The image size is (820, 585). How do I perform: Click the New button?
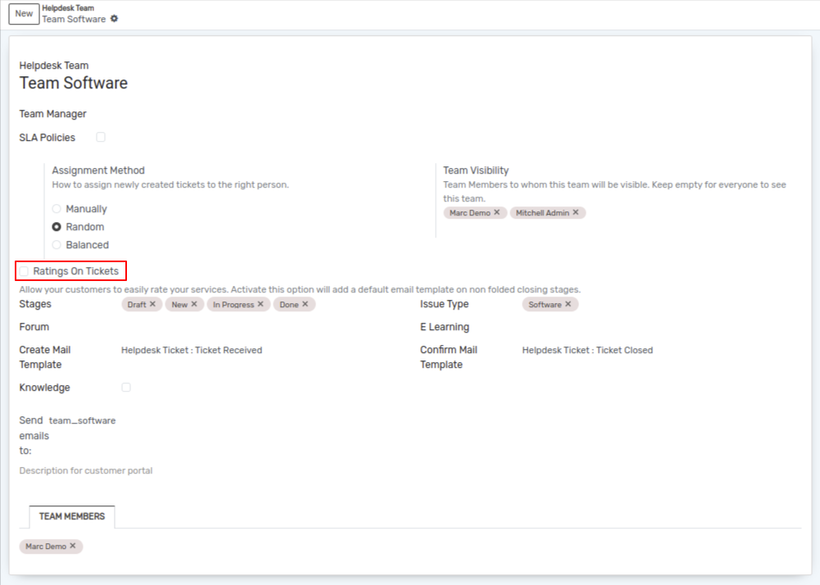[24, 14]
